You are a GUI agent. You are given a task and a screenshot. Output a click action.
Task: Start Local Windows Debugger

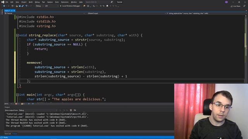tap(71, 6)
